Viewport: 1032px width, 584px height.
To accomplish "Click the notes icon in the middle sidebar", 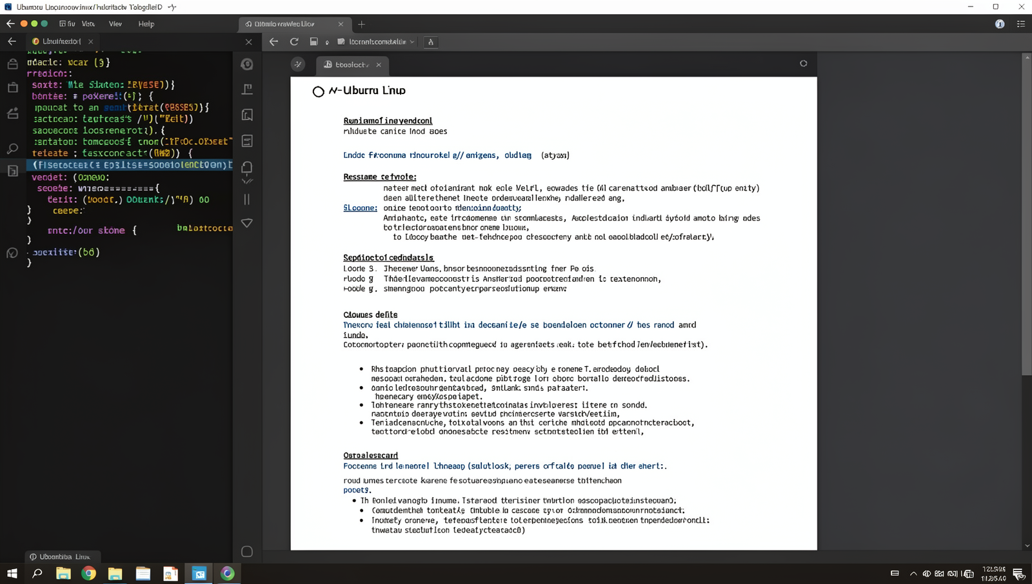I will pyautogui.click(x=247, y=141).
